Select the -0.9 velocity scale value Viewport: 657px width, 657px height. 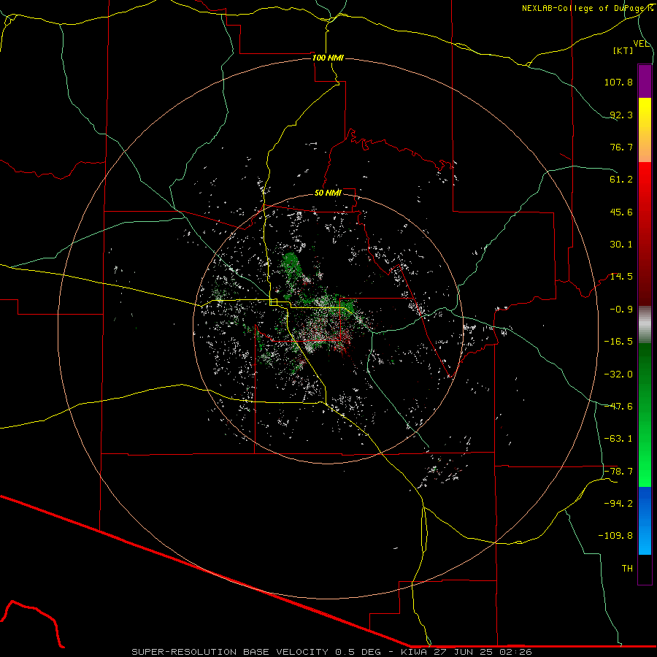[x=621, y=310]
